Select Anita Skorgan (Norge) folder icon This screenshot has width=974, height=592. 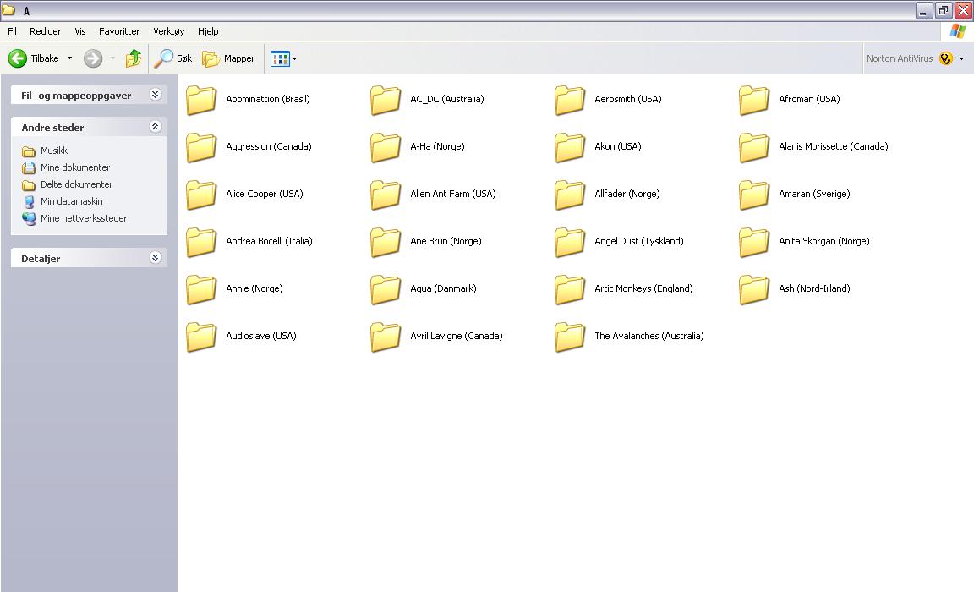point(754,242)
